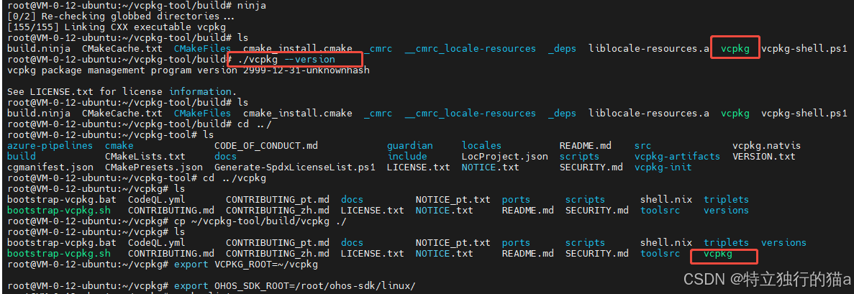Select the 'locales' directory name
The height and width of the screenshot is (294, 854).
481,145
